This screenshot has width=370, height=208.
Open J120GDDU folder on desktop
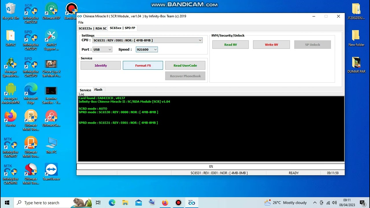pyautogui.click(x=356, y=11)
